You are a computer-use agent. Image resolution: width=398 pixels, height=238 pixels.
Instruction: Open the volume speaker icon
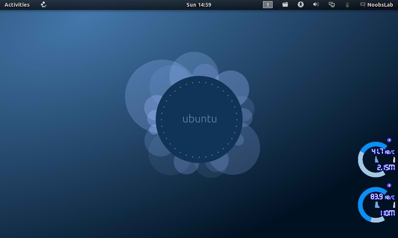point(316,4)
